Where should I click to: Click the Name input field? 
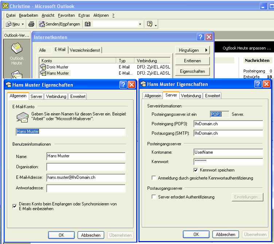(x=86, y=156)
